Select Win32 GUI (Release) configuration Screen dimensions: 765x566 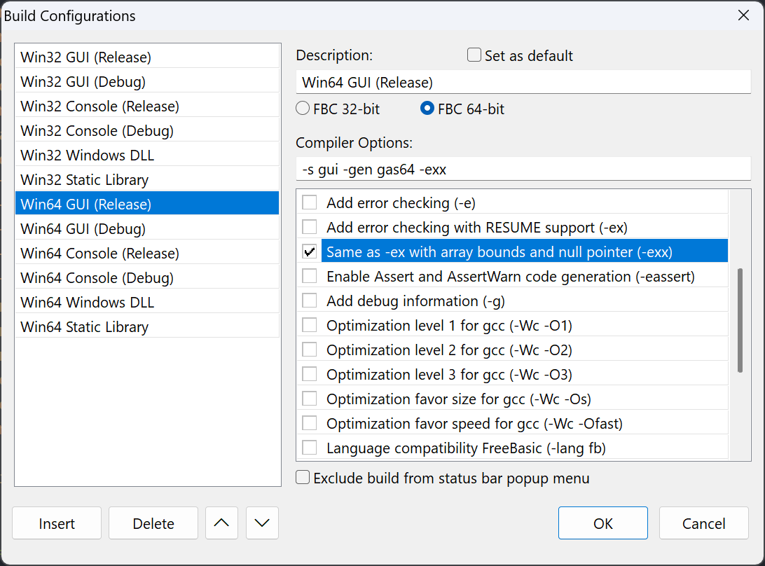tap(147, 57)
